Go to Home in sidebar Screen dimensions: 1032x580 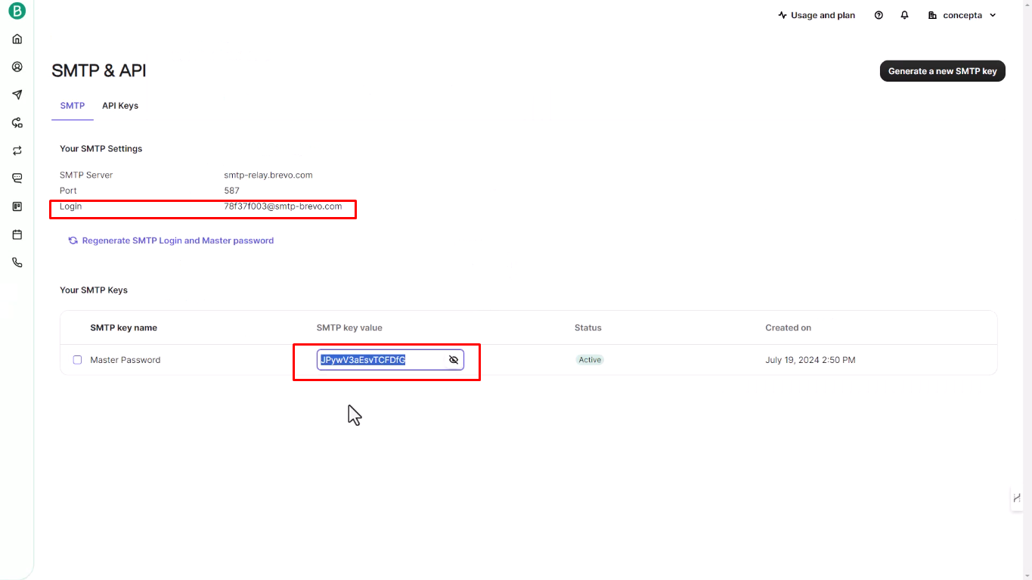(17, 39)
